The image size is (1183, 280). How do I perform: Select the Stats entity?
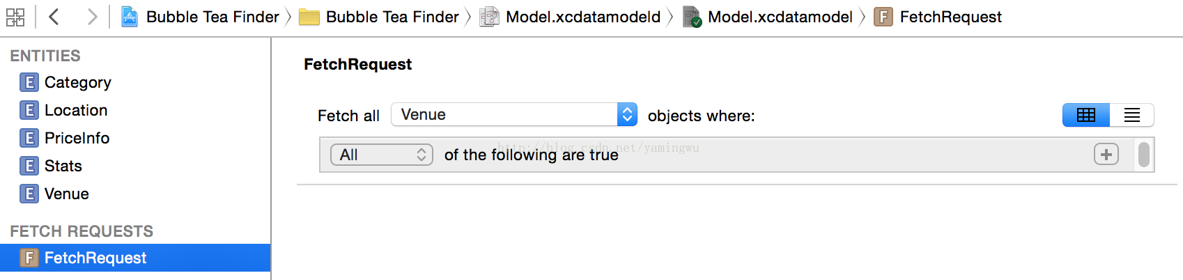point(52,166)
